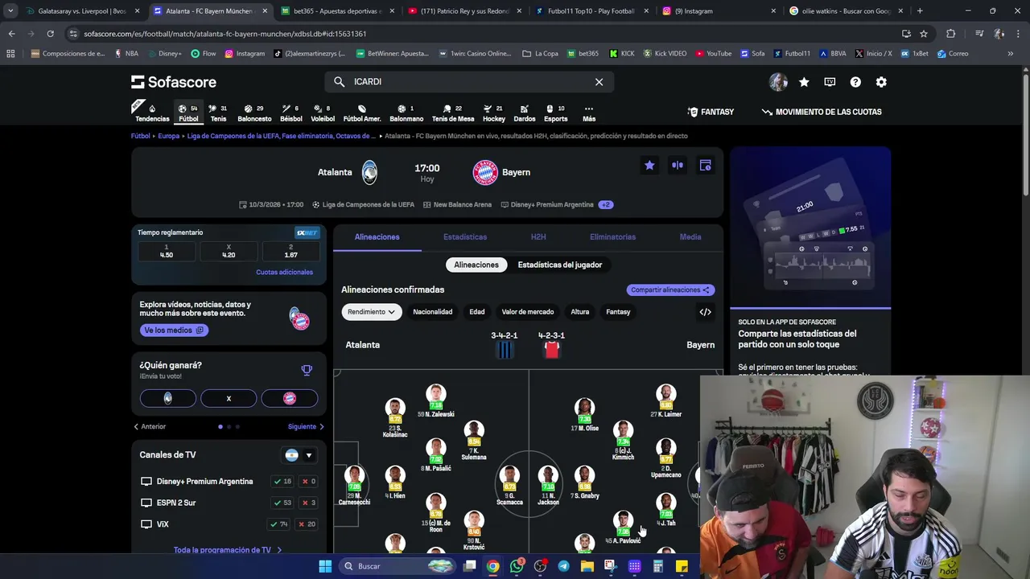
Task: Click the Chrome address bar
Action: (483, 34)
